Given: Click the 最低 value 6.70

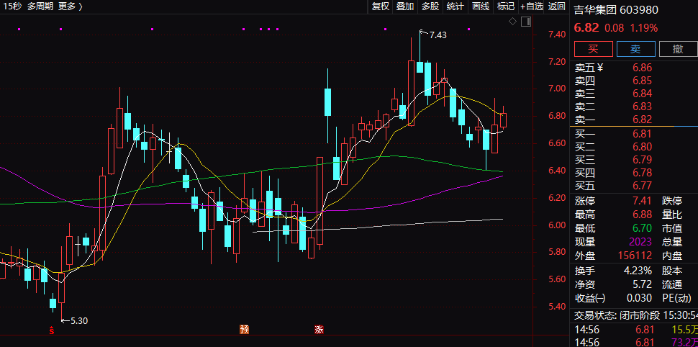Looking at the screenshot, I should (x=642, y=228).
